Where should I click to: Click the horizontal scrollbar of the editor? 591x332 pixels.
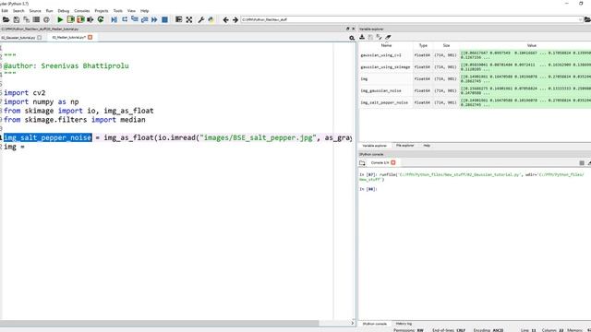click(160, 323)
